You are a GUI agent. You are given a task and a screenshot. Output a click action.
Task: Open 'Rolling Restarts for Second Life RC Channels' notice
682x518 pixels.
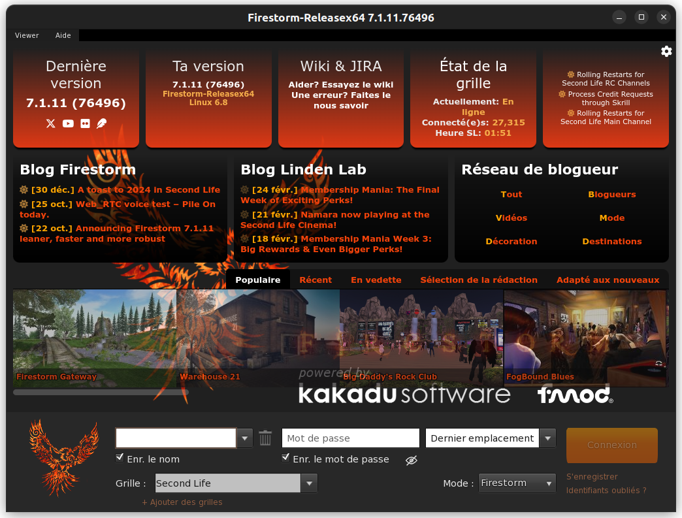coord(606,79)
